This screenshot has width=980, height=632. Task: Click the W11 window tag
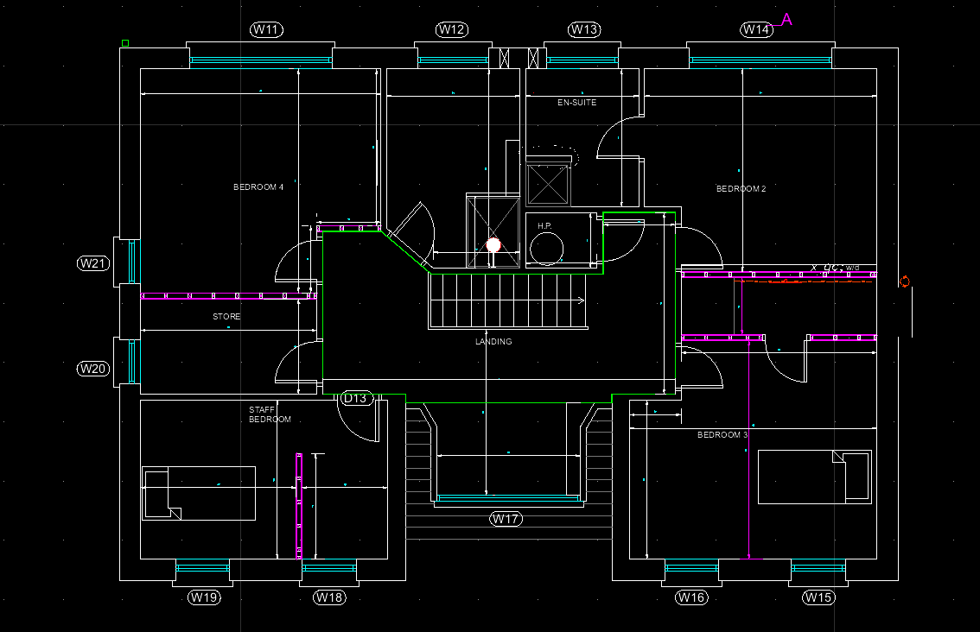(x=267, y=30)
